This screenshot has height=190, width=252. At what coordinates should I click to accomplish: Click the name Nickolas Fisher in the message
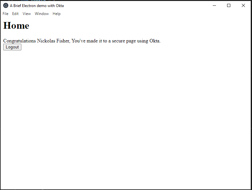pyautogui.click(x=53, y=41)
